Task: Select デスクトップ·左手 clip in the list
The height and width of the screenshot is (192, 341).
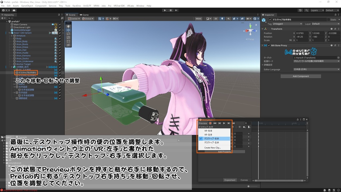Action: (x=214, y=143)
